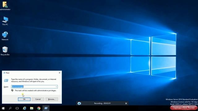Screen dimensions: 198x111
Task: Expand the Open field dropdown arrow
Action: point(56,87)
